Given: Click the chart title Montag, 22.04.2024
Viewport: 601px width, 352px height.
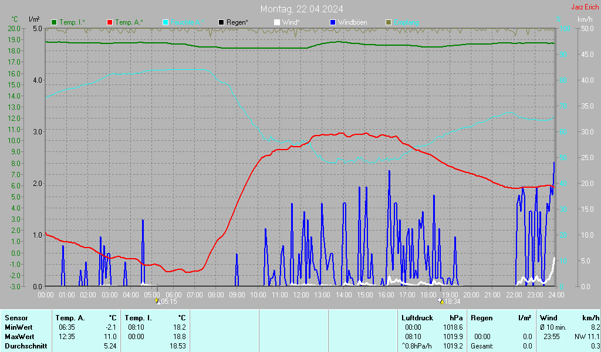Looking at the screenshot, I should click(x=302, y=9).
